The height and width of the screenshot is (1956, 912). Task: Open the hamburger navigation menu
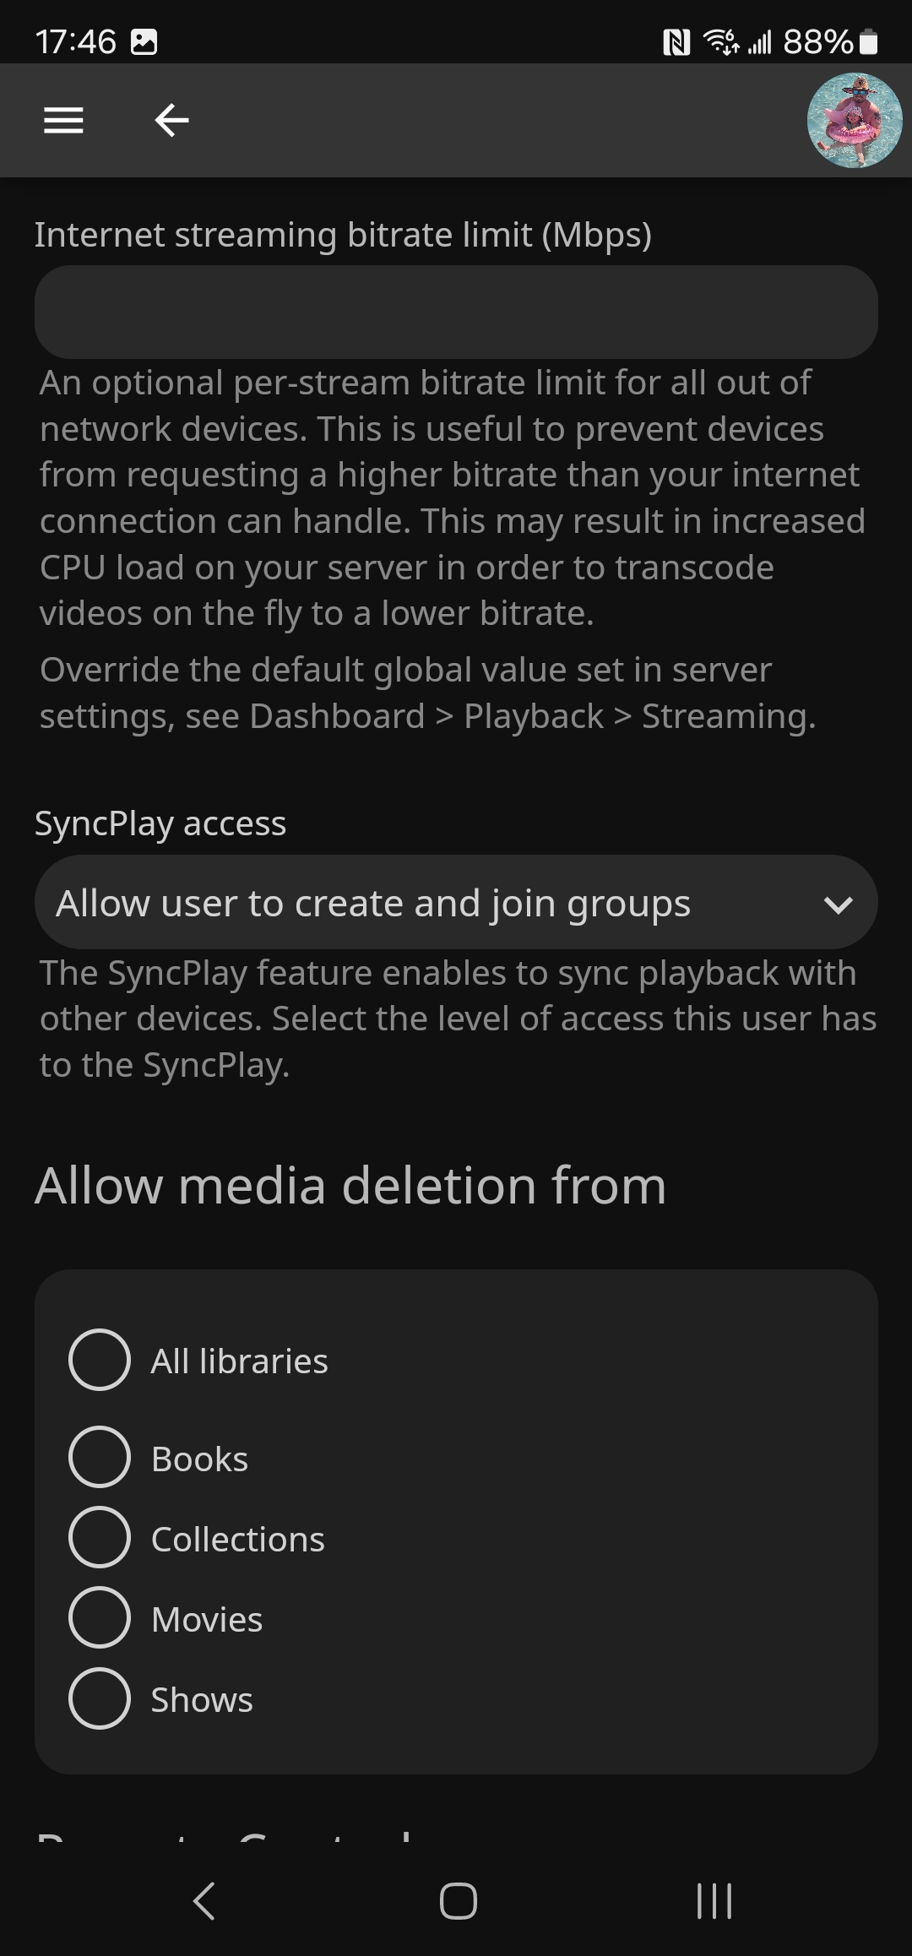pyautogui.click(x=63, y=121)
